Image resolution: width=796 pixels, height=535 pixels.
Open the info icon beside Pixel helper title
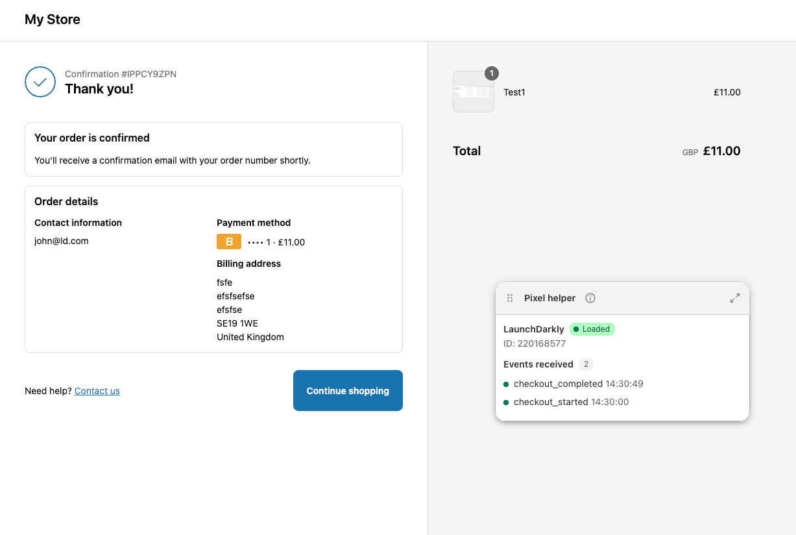coord(590,298)
